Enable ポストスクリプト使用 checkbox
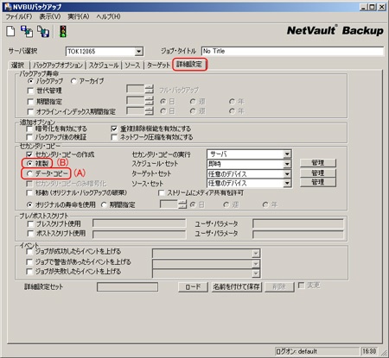Image resolution: width=389 pixels, height=358 pixels. click(30, 233)
